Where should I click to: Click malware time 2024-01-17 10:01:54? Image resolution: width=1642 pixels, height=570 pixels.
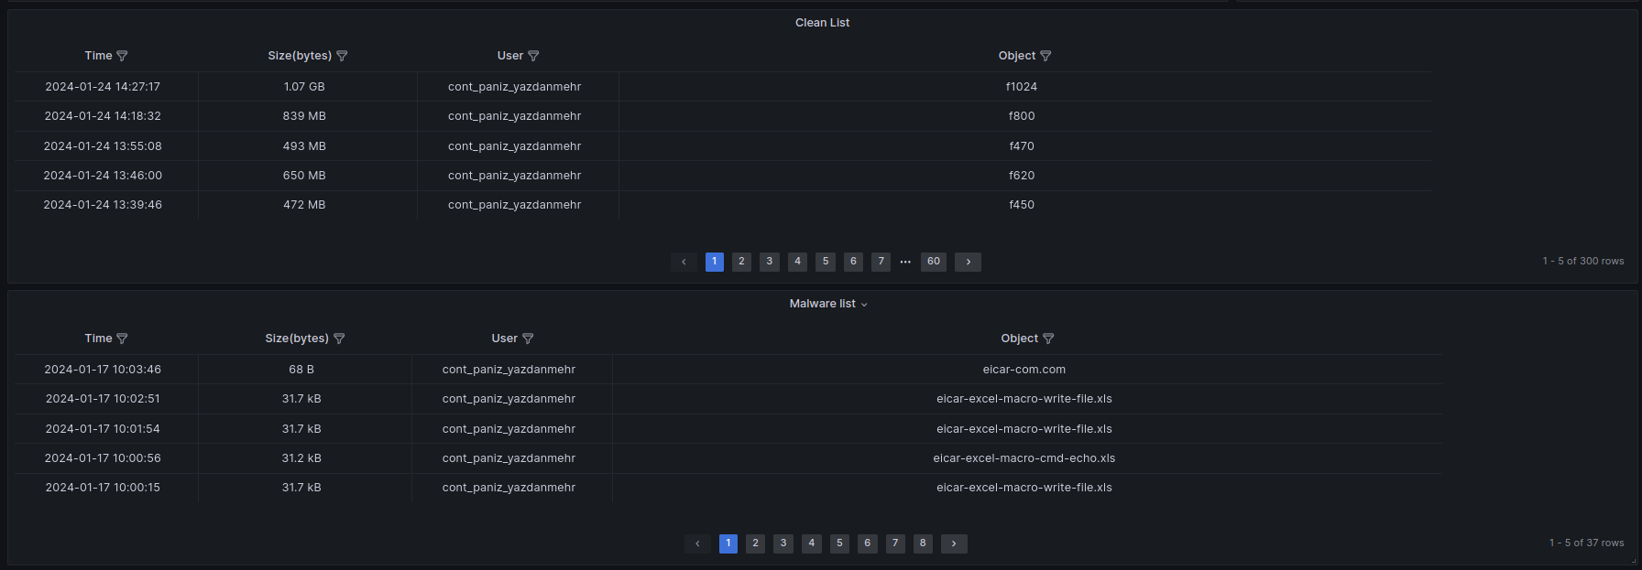coord(103,429)
